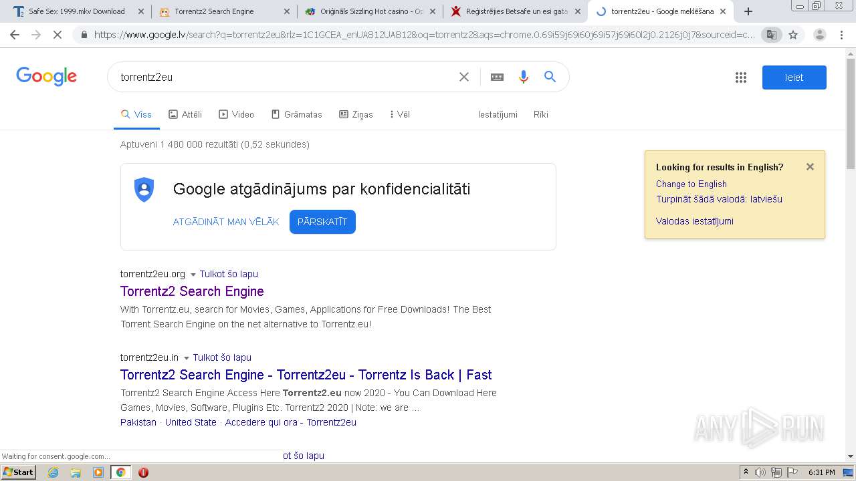Image resolution: width=856 pixels, height=481 pixels.
Task: Click Change to English link
Action: click(x=691, y=184)
